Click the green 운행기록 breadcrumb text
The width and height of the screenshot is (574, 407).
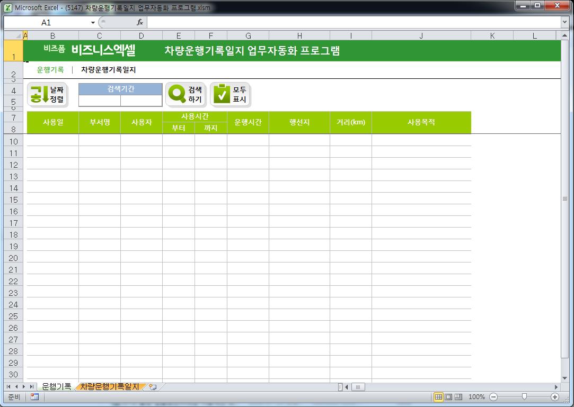(x=50, y=69)
